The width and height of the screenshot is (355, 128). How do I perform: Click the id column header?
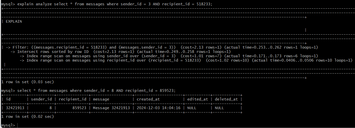click(8, 99)
